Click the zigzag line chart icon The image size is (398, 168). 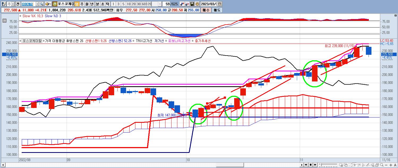[363, 165]
